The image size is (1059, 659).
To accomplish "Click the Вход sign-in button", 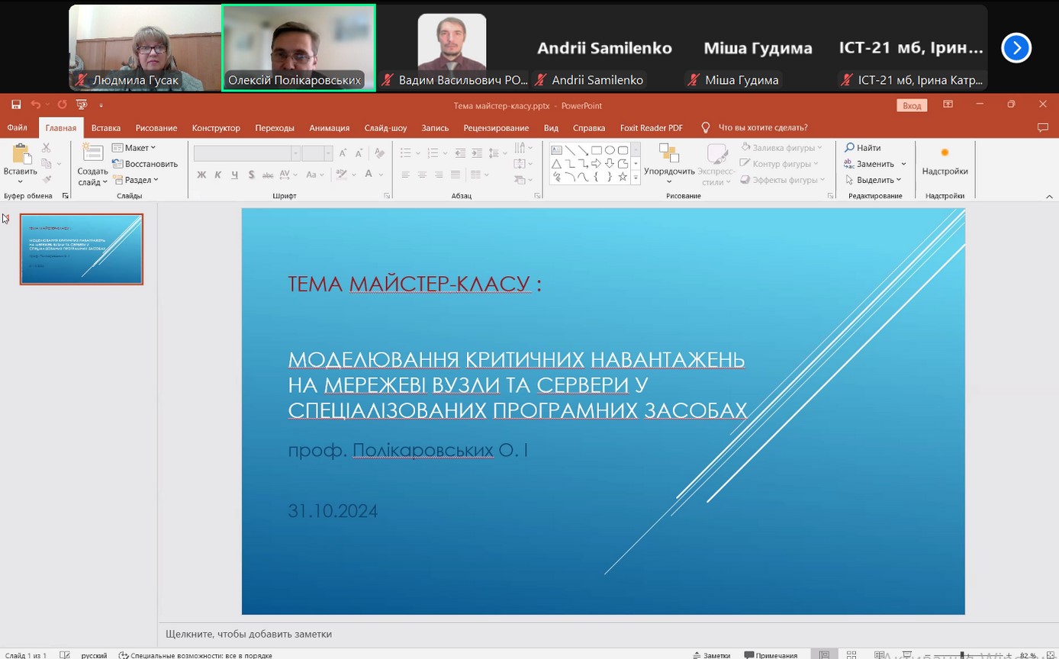I will (x=912, y=105).
